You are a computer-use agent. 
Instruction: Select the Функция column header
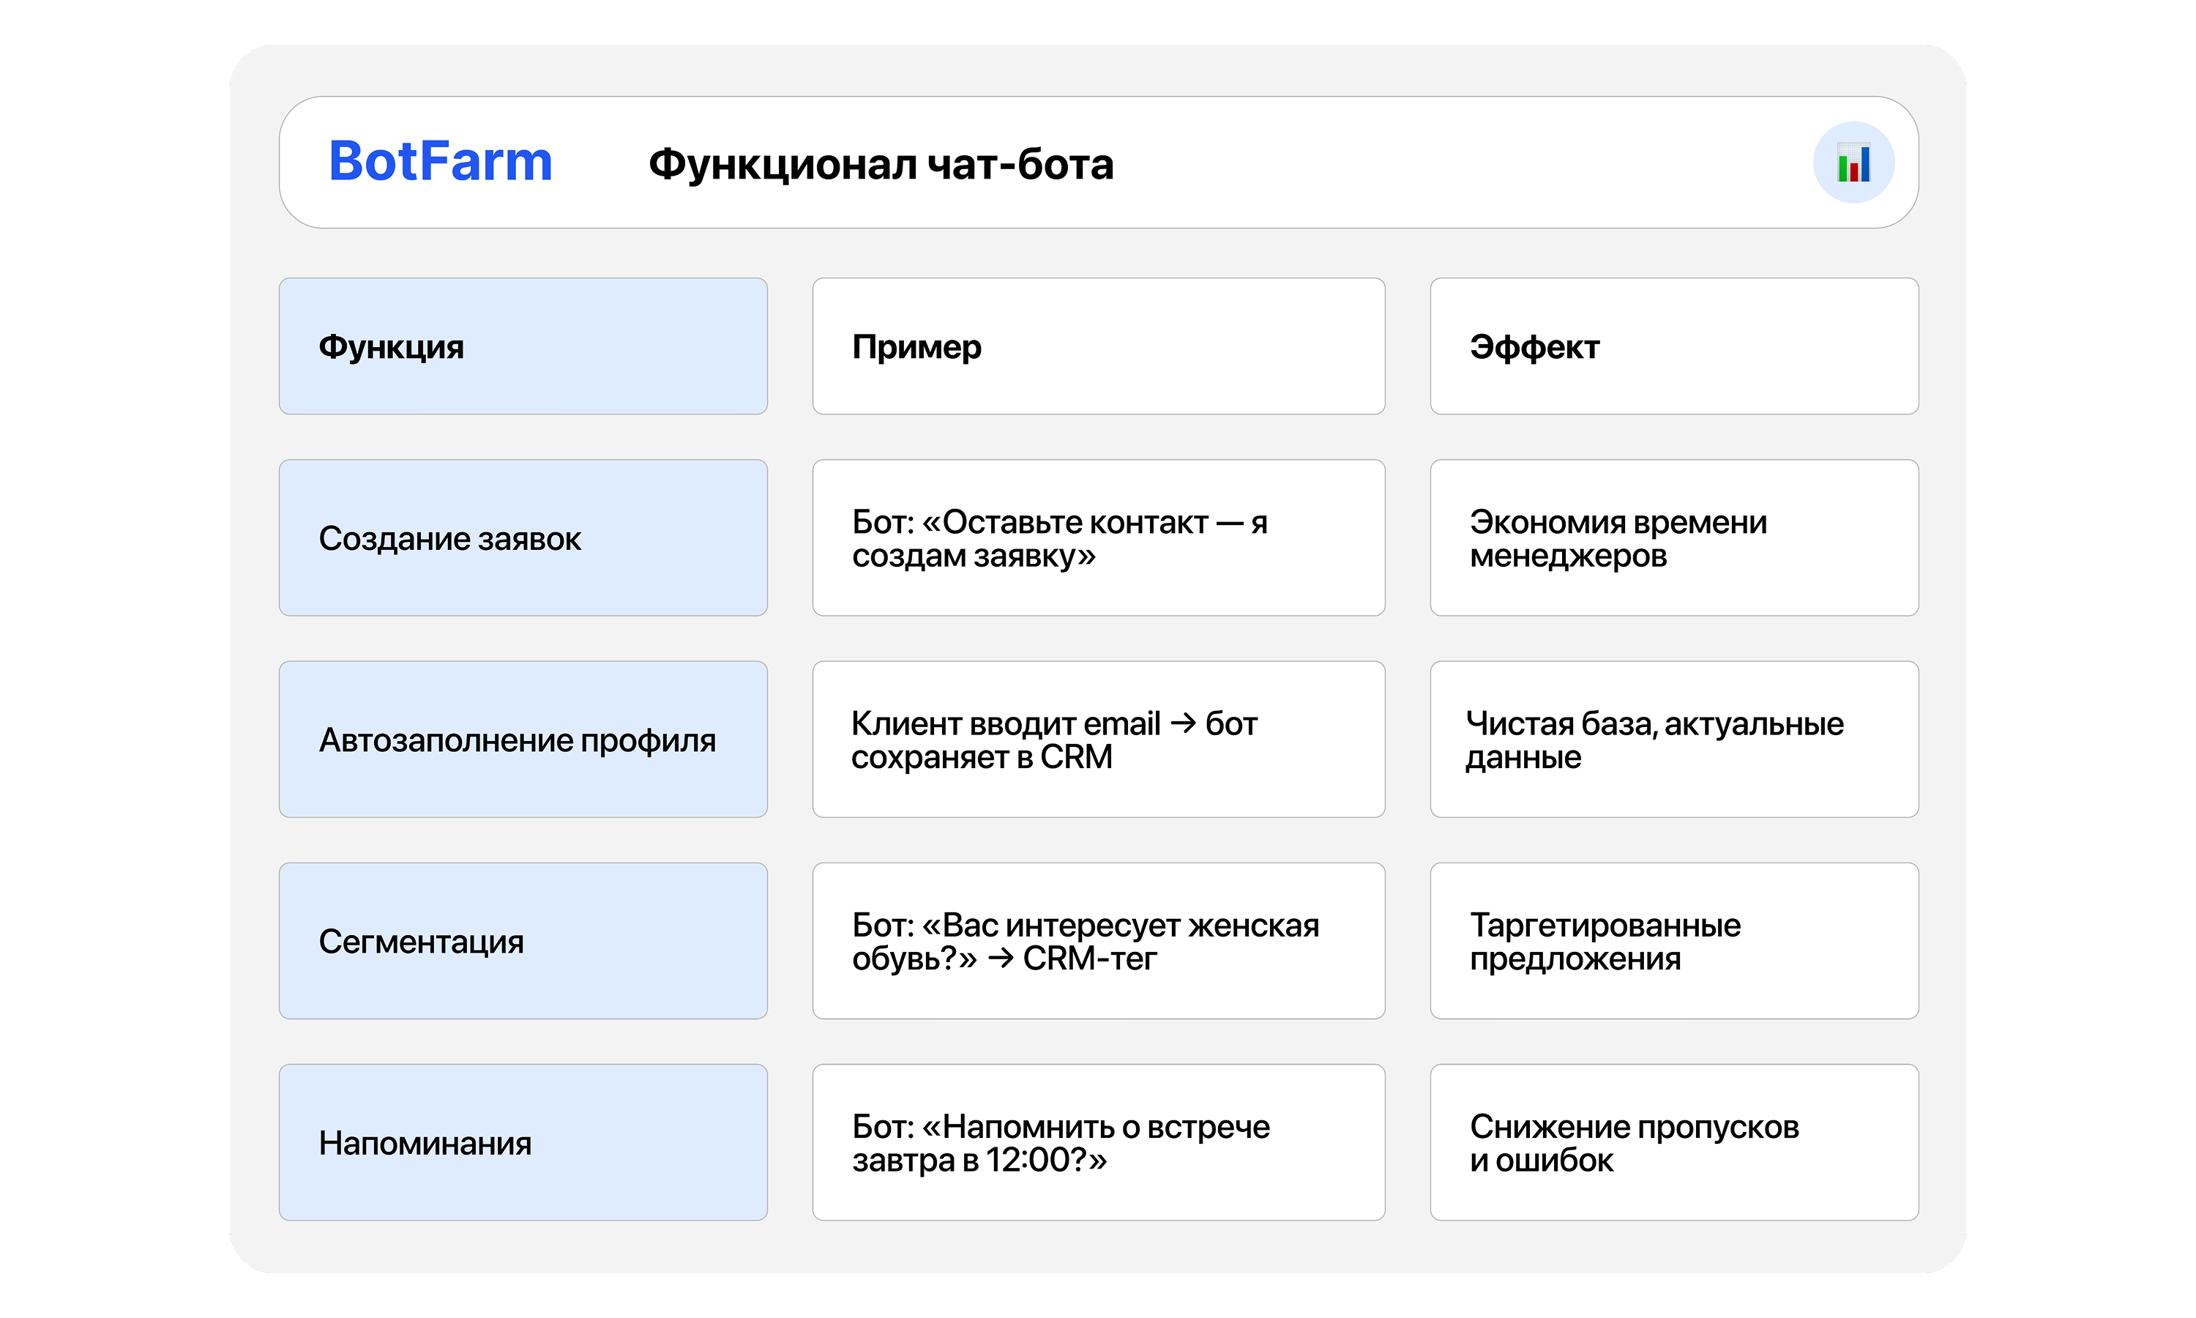click(x=523, y=346)
